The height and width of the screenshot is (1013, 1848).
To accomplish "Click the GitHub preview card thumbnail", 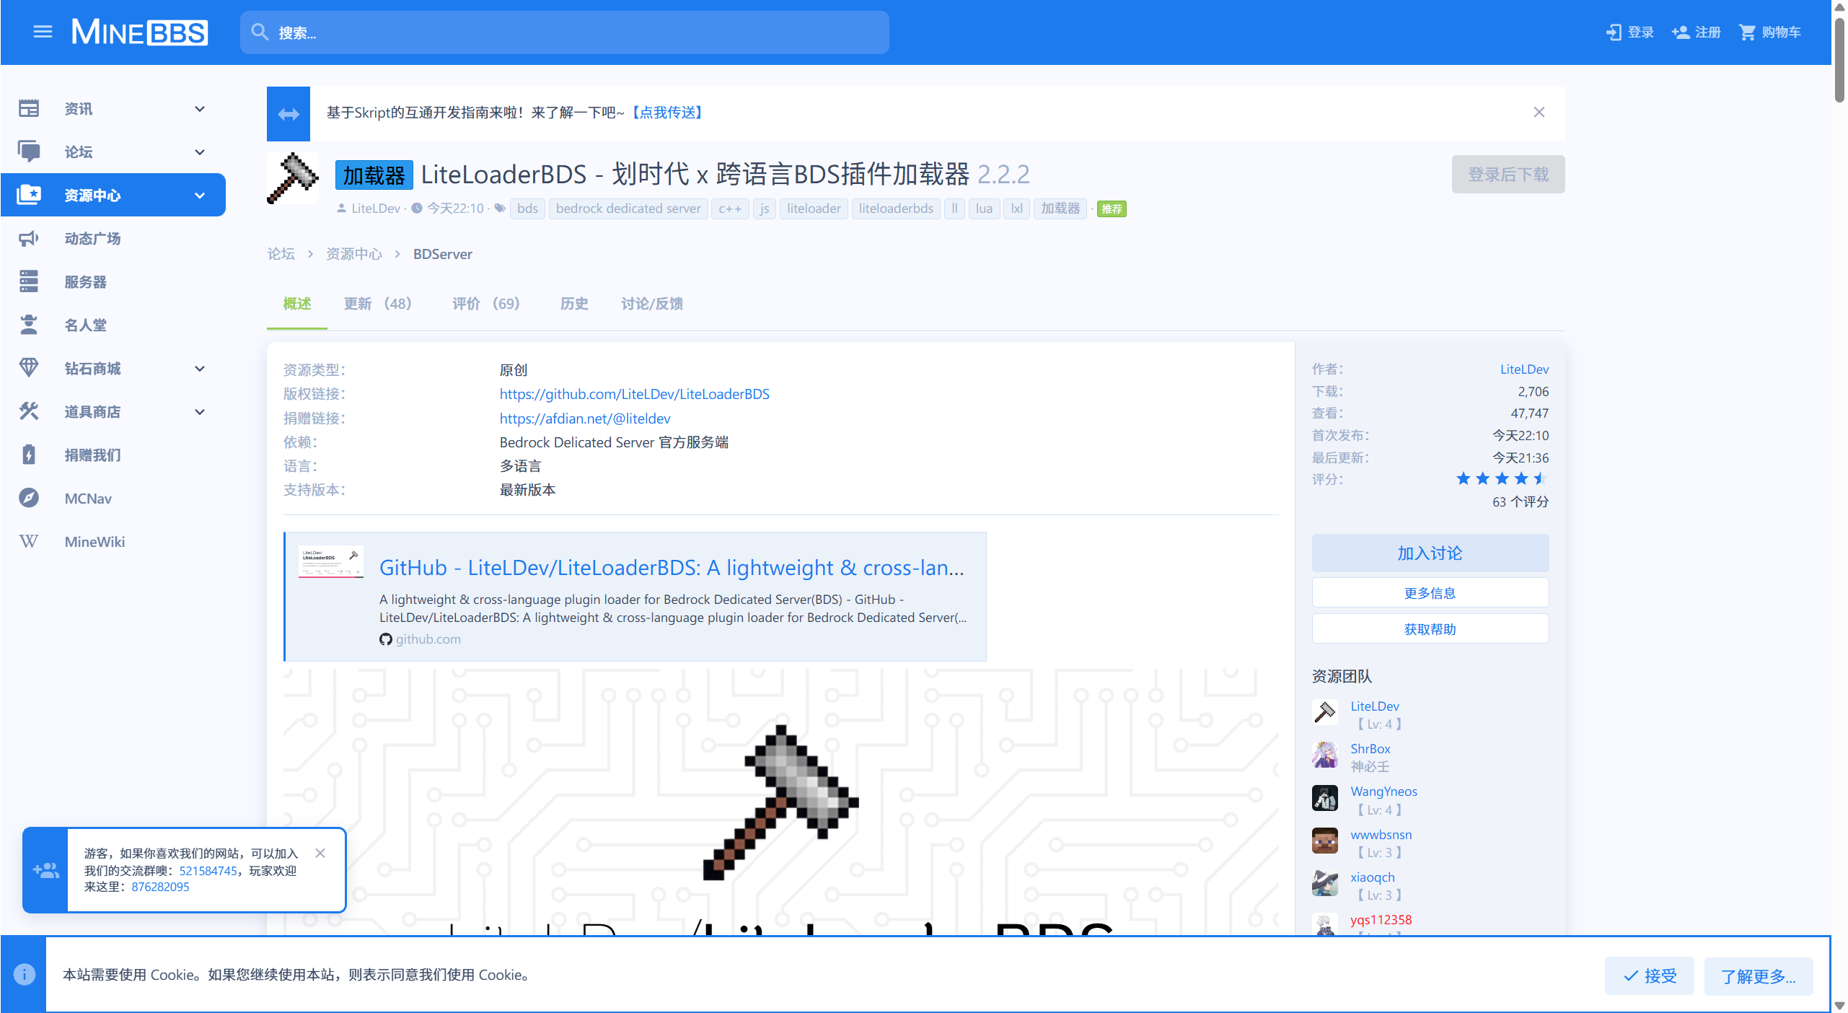I will (330, 563).
